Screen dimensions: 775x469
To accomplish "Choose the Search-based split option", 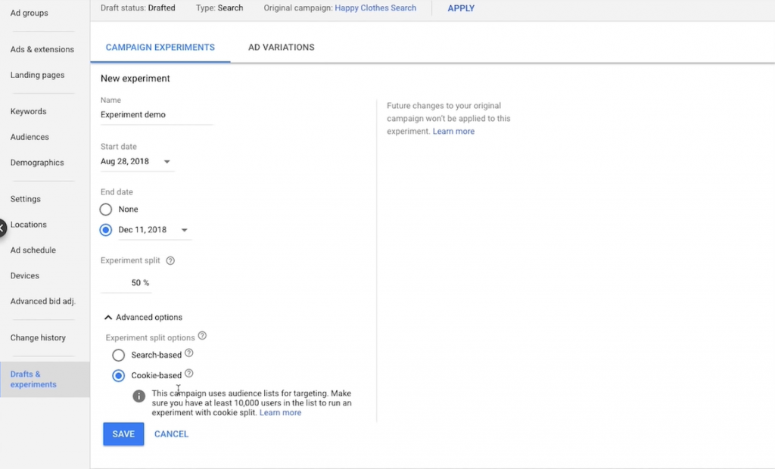I will 119,355.
